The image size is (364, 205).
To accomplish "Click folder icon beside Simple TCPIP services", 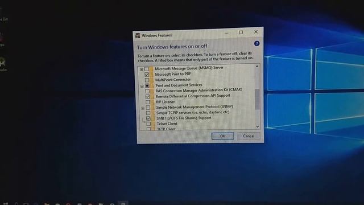I will click(153, 113).
